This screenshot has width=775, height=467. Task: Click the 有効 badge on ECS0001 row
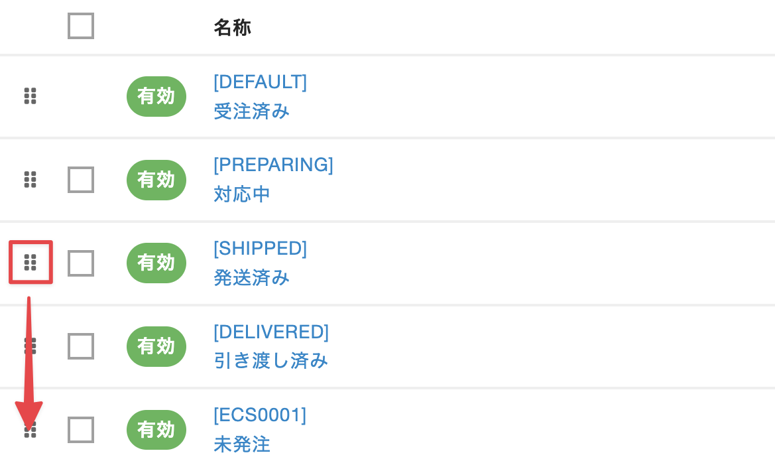pyautogui.click(x=156, y=430)
